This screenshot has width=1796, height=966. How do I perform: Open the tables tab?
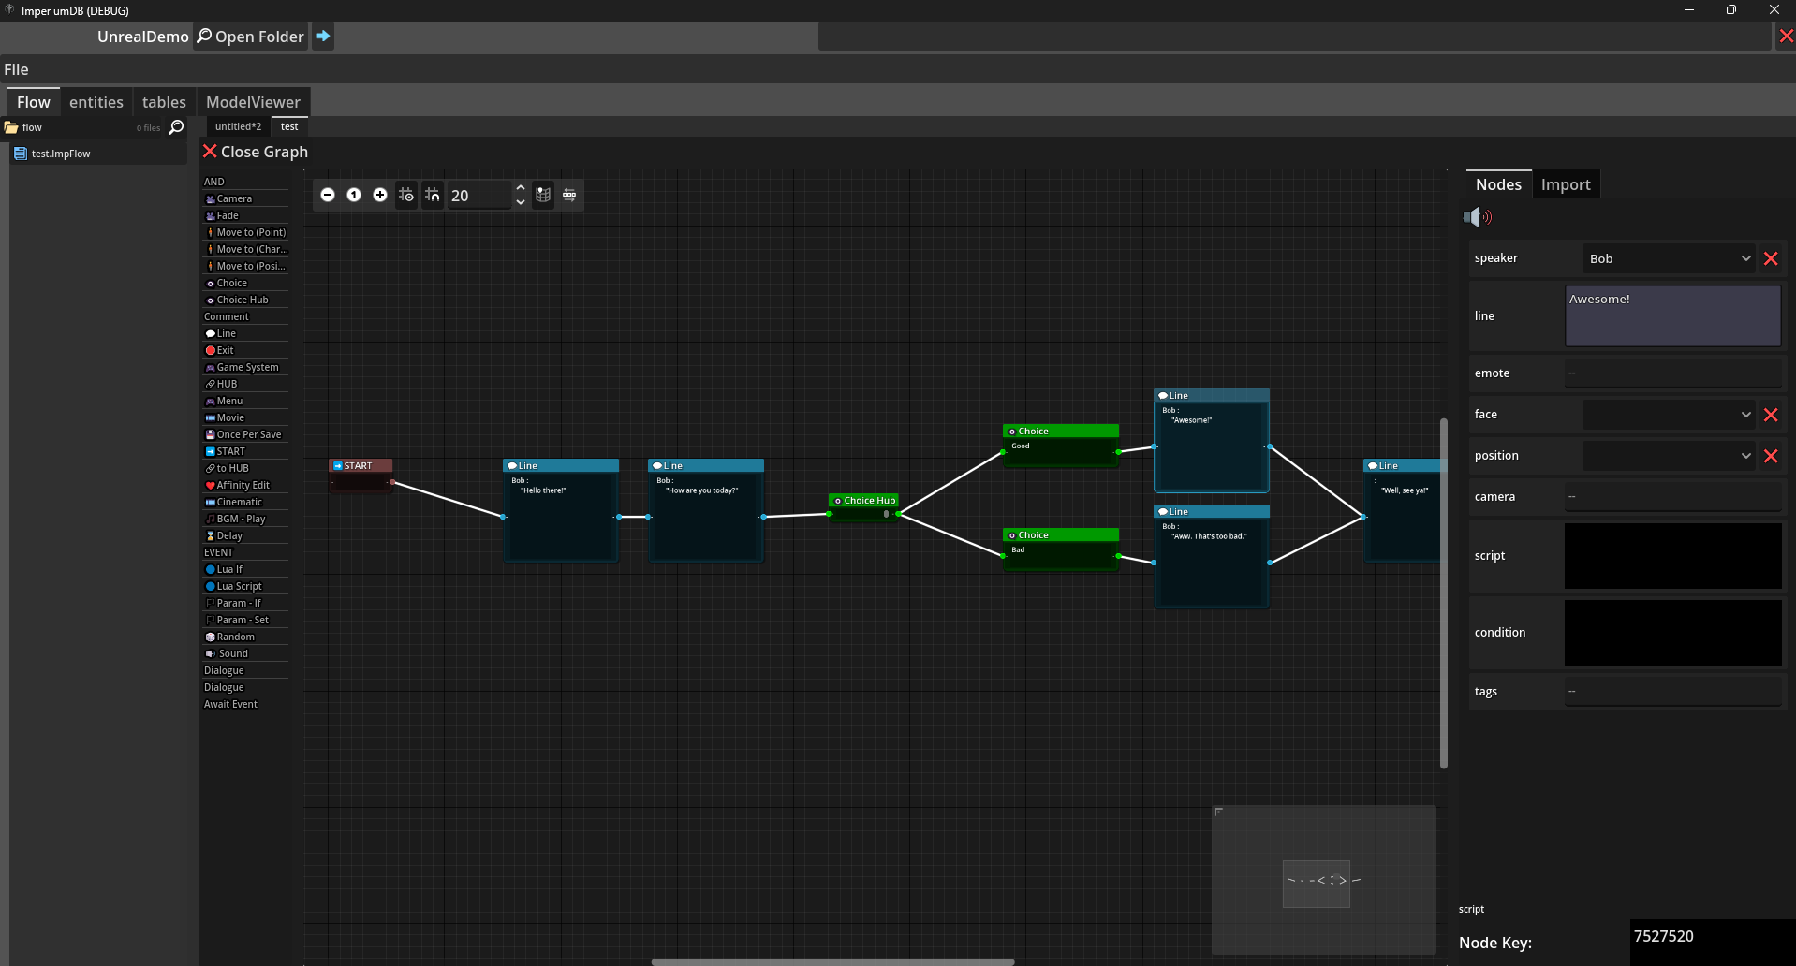tap(164, 102)
